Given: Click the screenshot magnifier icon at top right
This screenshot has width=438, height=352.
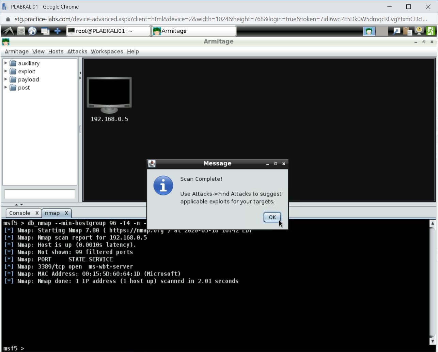Looking at the screenshot, I should tap(396, 31).
